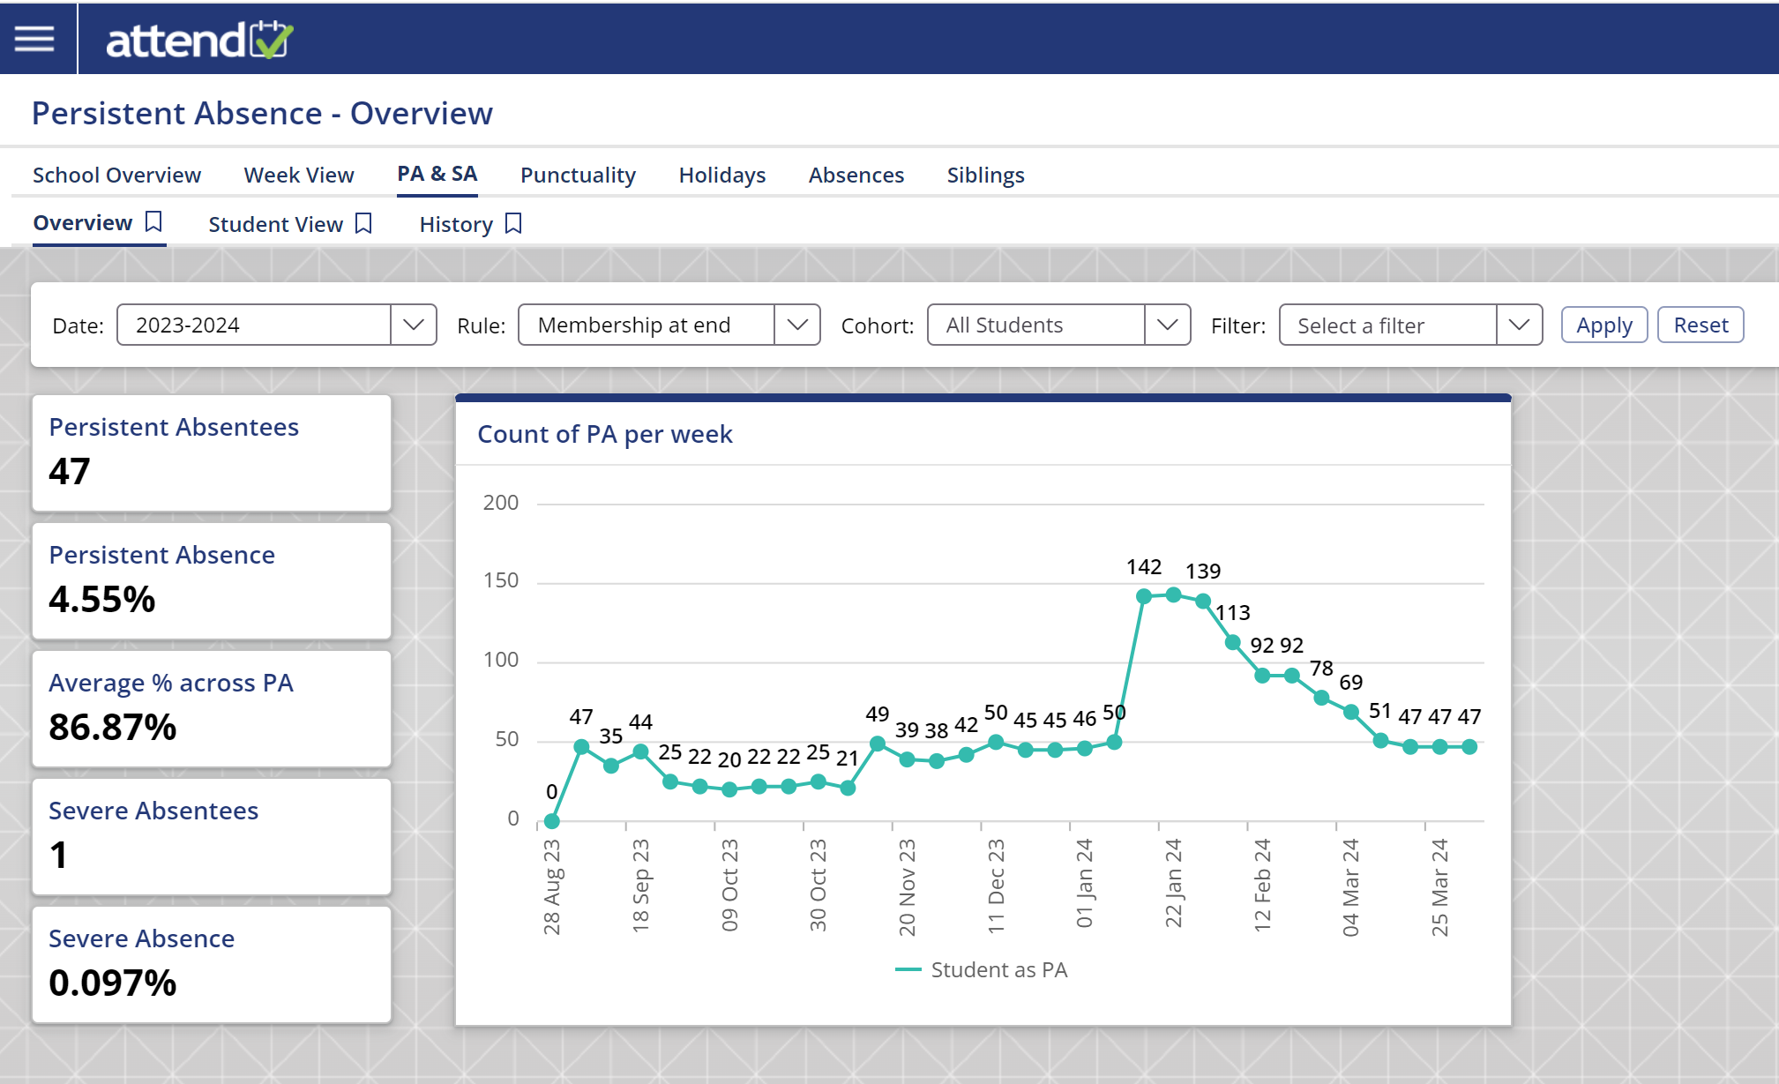Open the Siblings tab
The width and height of the screenshot is (1779, 1084).
coord(985,175)
